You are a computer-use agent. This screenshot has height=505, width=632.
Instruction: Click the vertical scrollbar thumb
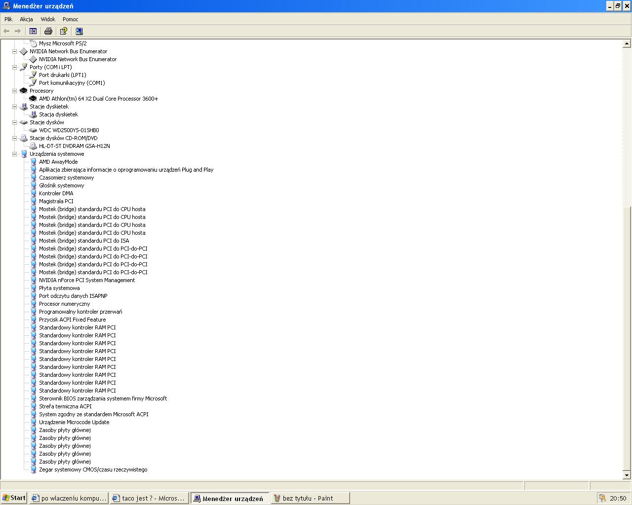(x=627, y=337)
